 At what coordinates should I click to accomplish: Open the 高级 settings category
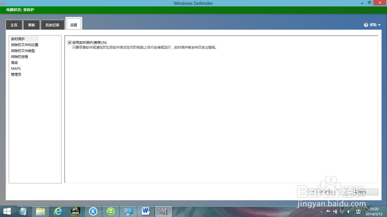[14, 63]
